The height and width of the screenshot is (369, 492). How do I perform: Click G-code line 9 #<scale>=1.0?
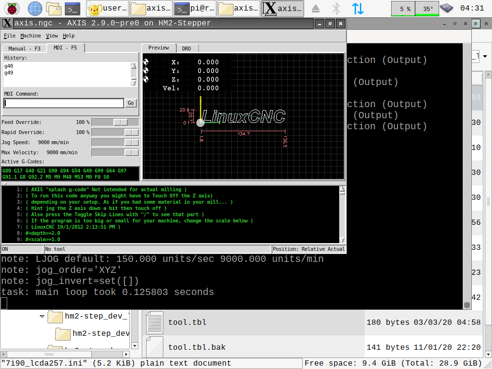click(43, 239)
